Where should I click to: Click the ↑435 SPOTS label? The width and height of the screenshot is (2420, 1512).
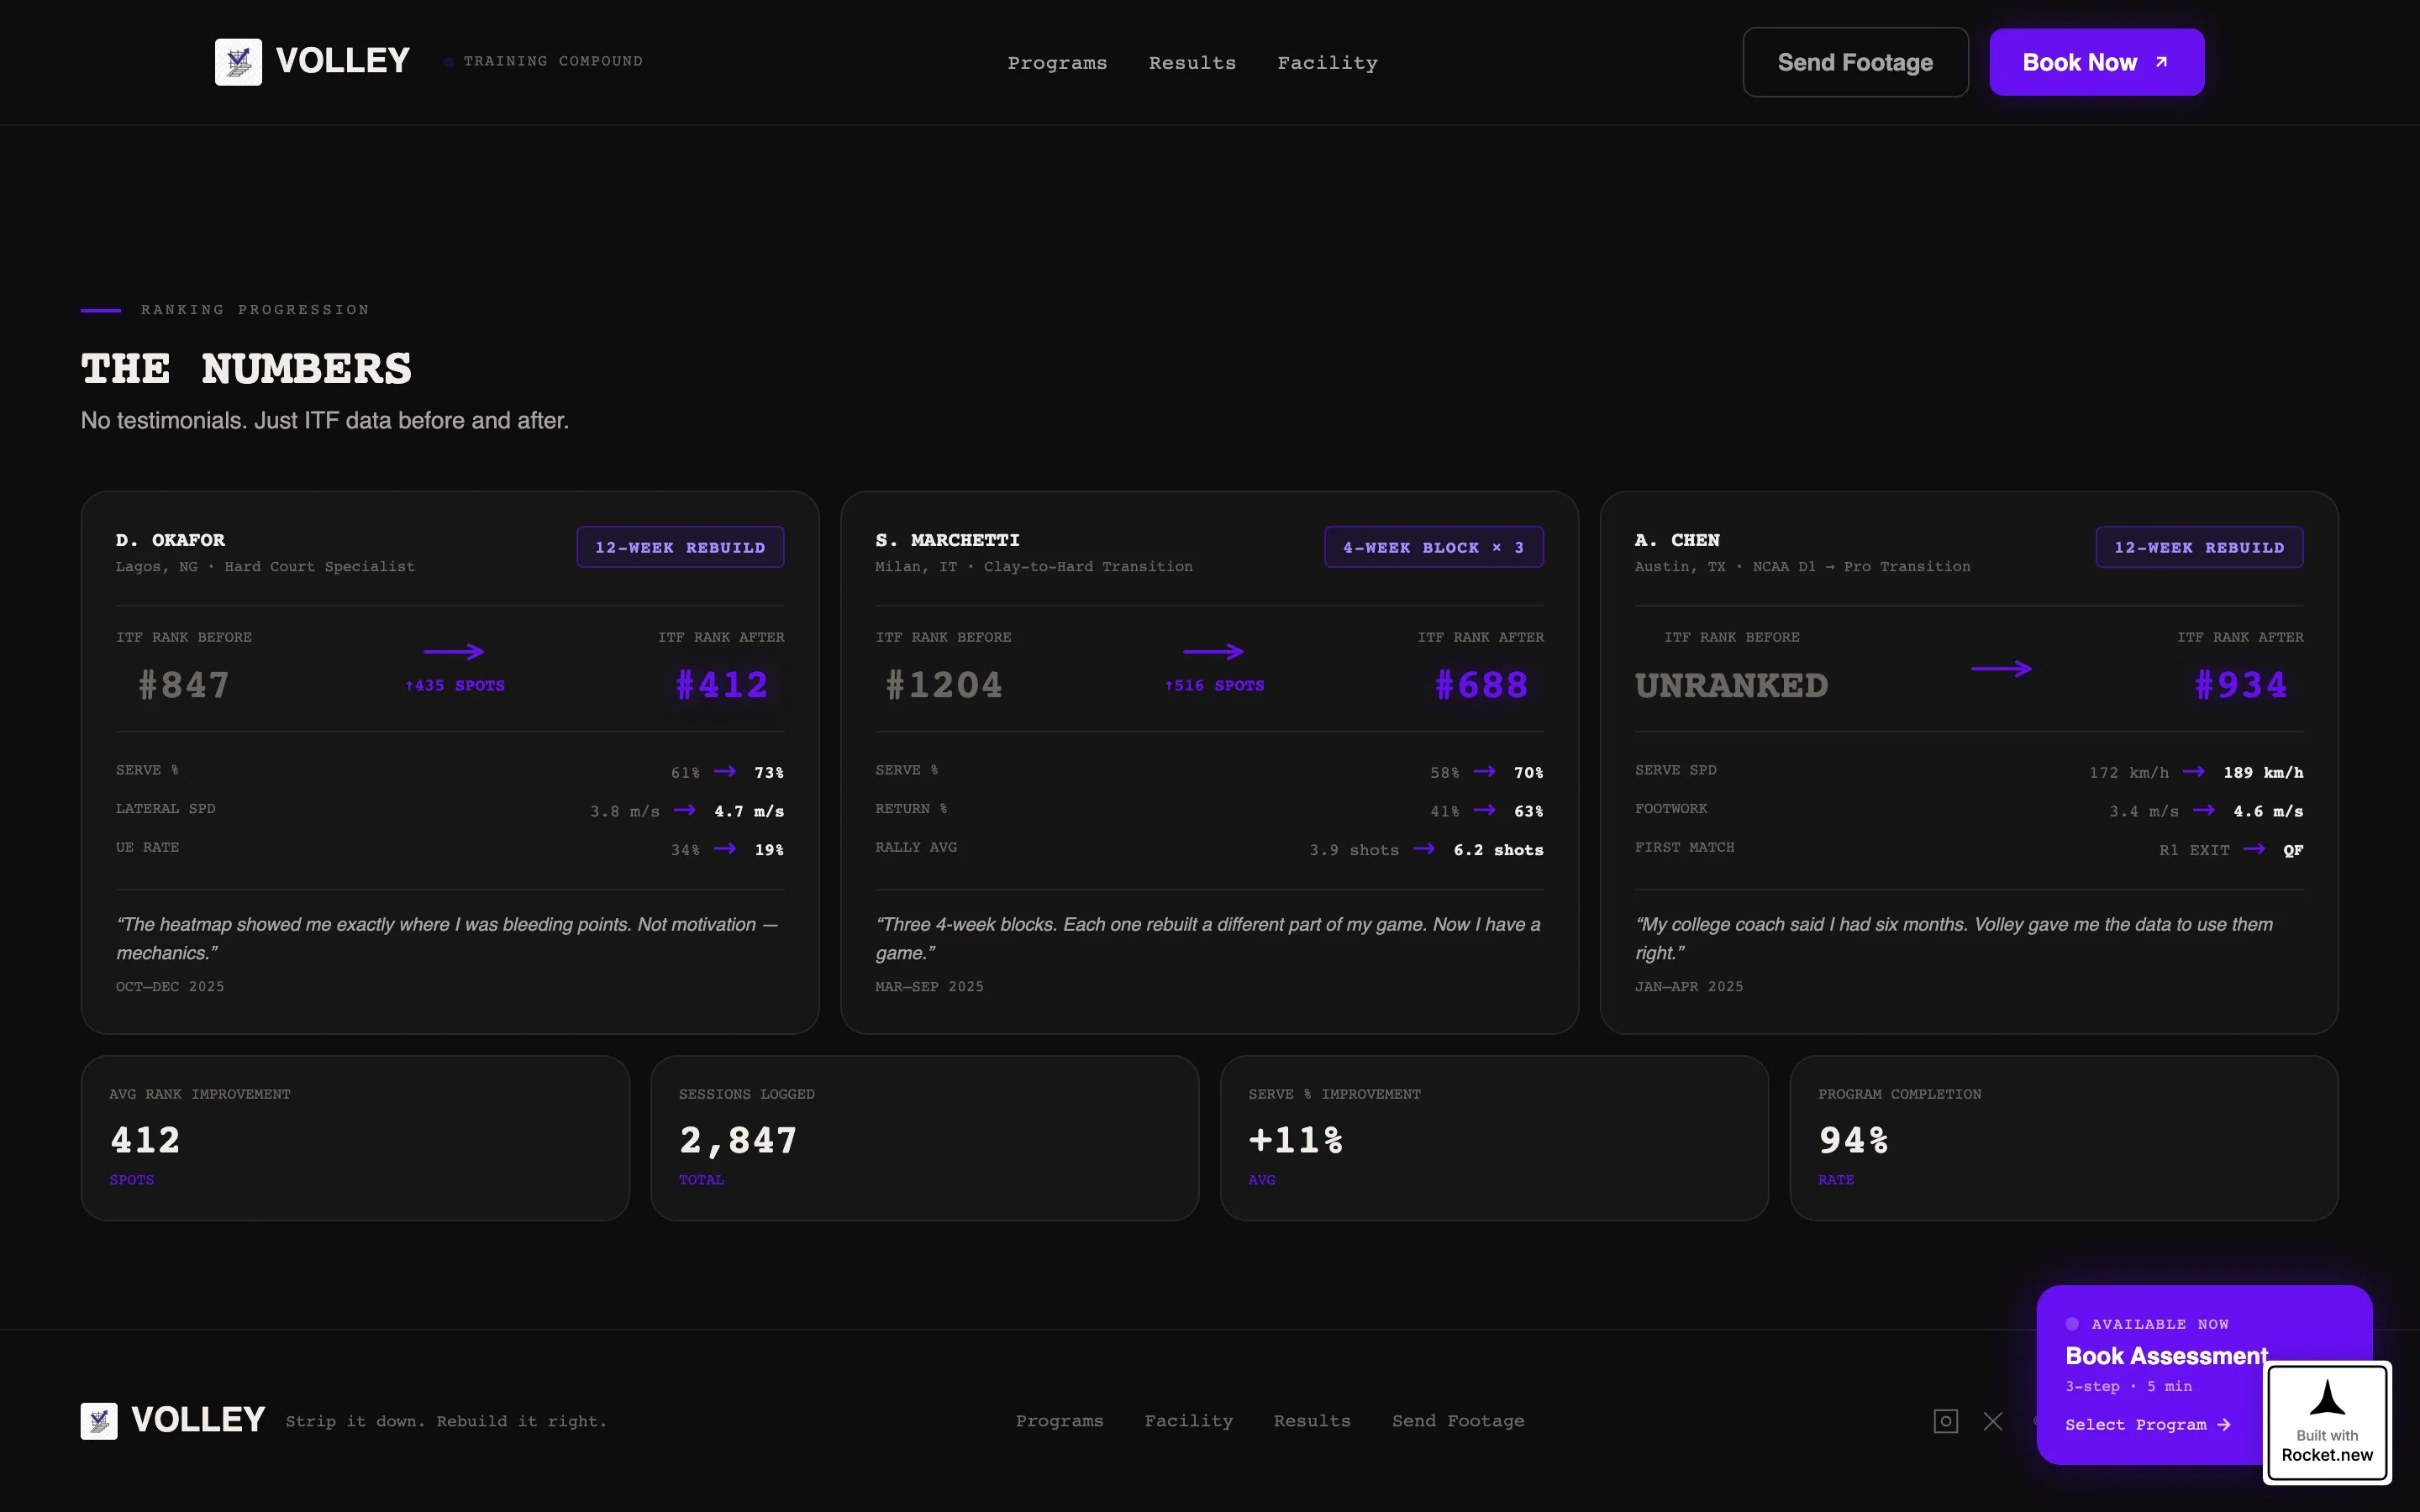point(454,686)
